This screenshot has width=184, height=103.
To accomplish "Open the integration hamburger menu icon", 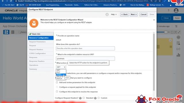I will coord(176,26).
